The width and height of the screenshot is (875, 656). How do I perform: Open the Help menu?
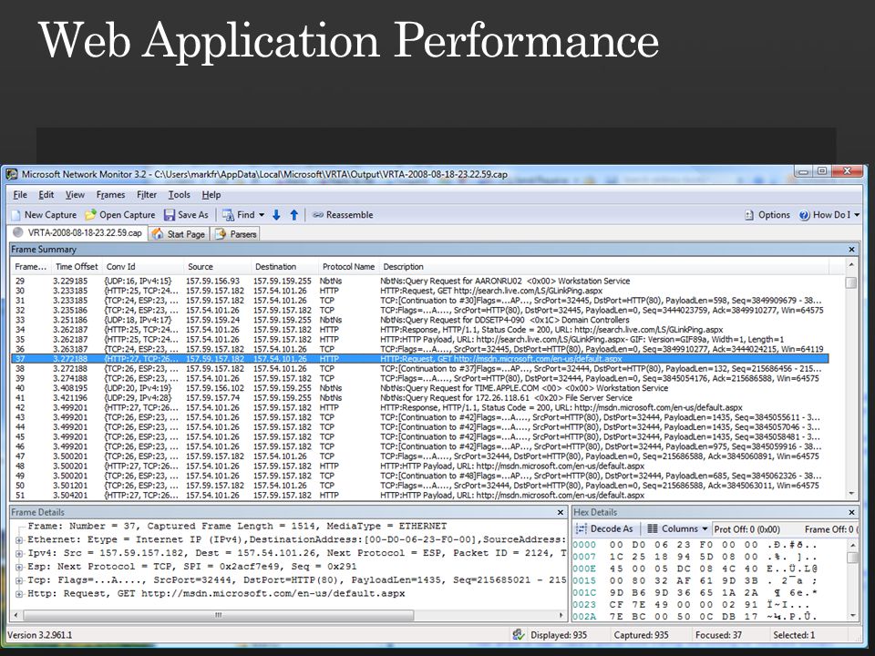211,195
